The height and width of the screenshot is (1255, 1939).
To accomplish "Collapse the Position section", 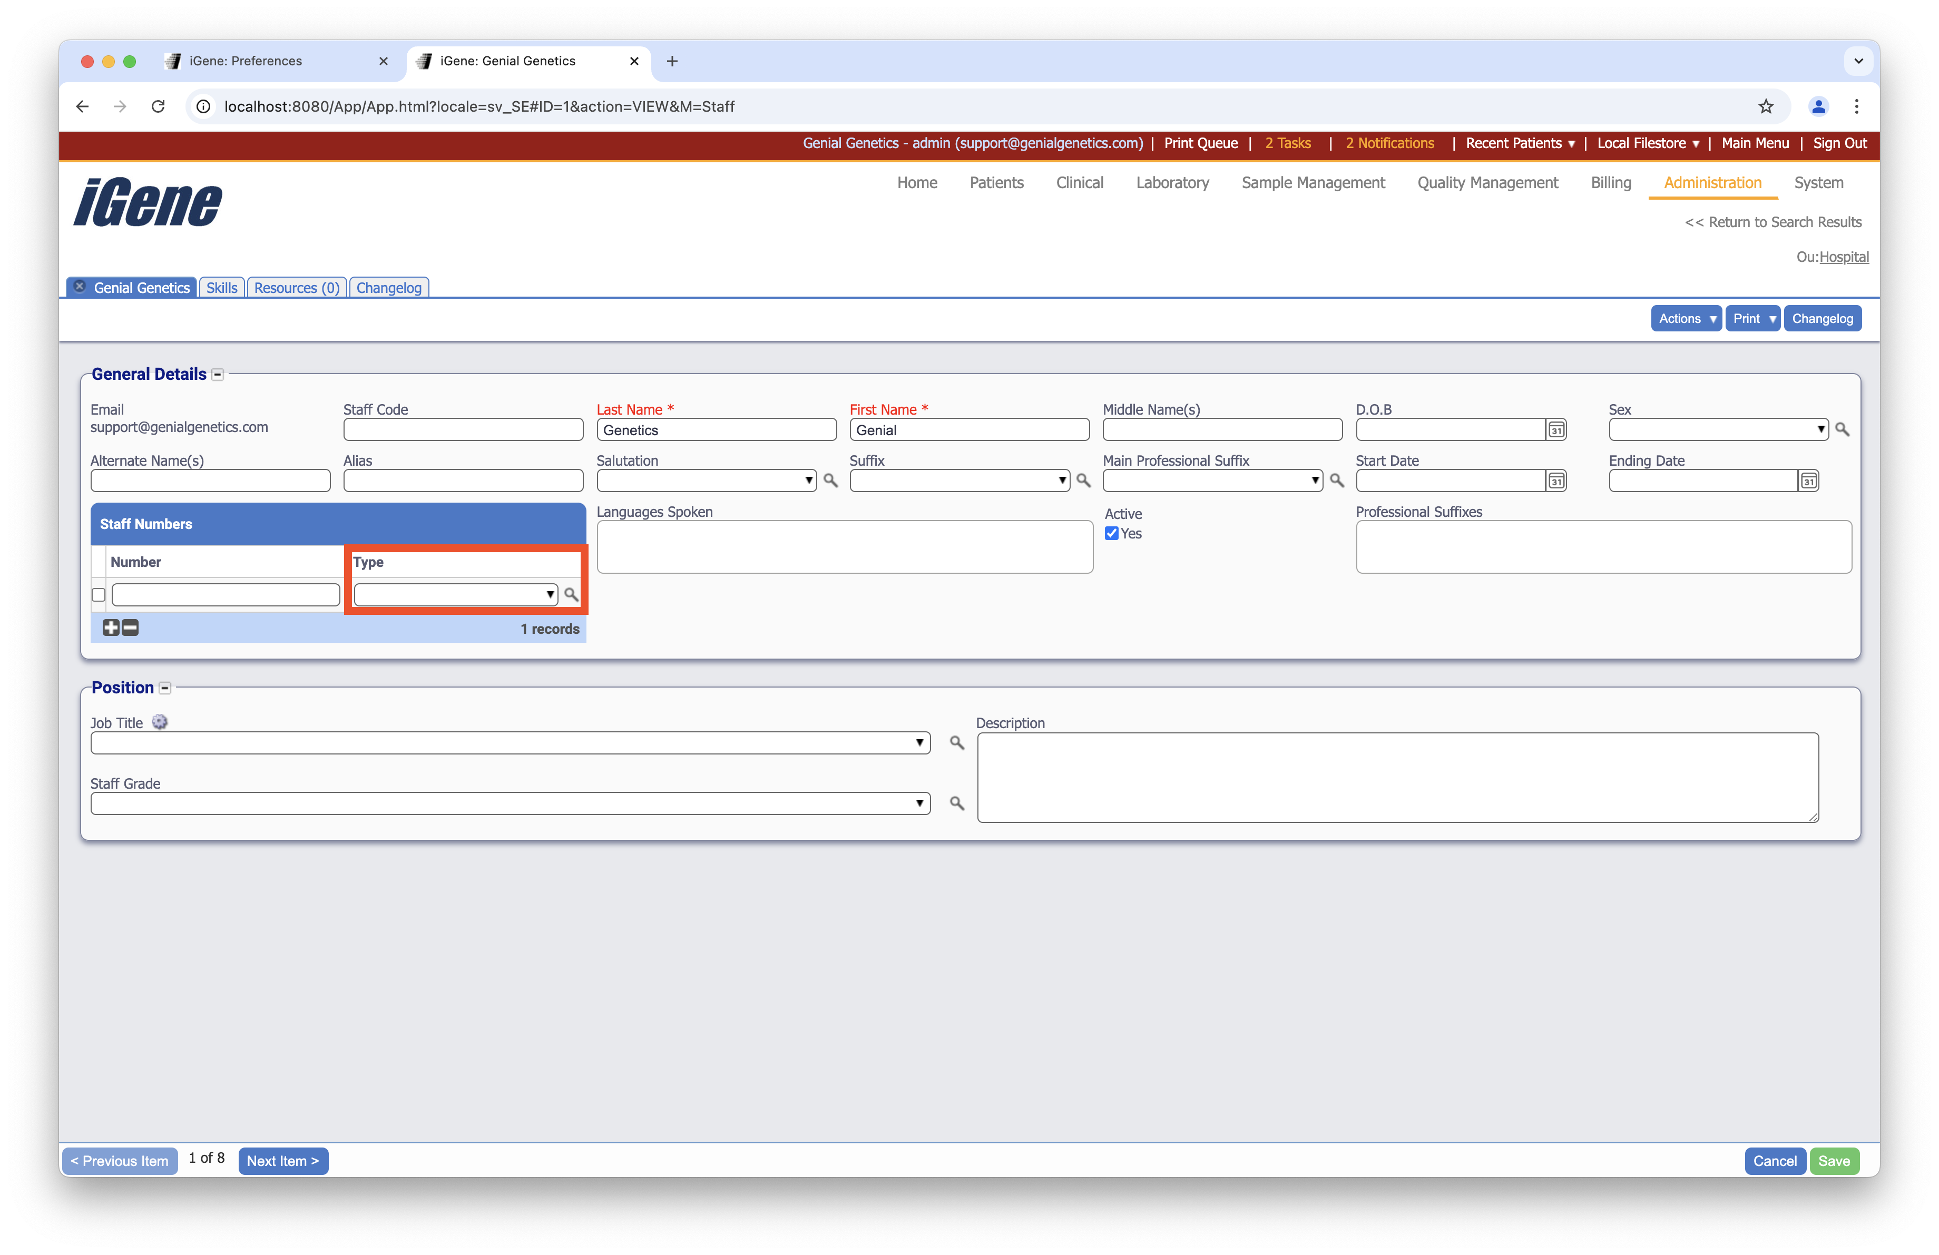I will click(x=164, y=688).
